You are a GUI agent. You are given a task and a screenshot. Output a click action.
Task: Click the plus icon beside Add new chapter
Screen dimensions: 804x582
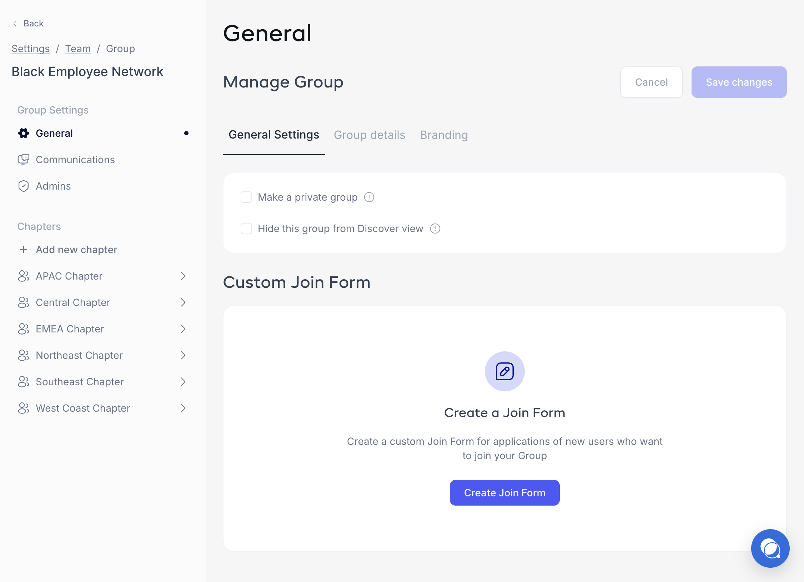pyautogui.click(x=24, y=250)
